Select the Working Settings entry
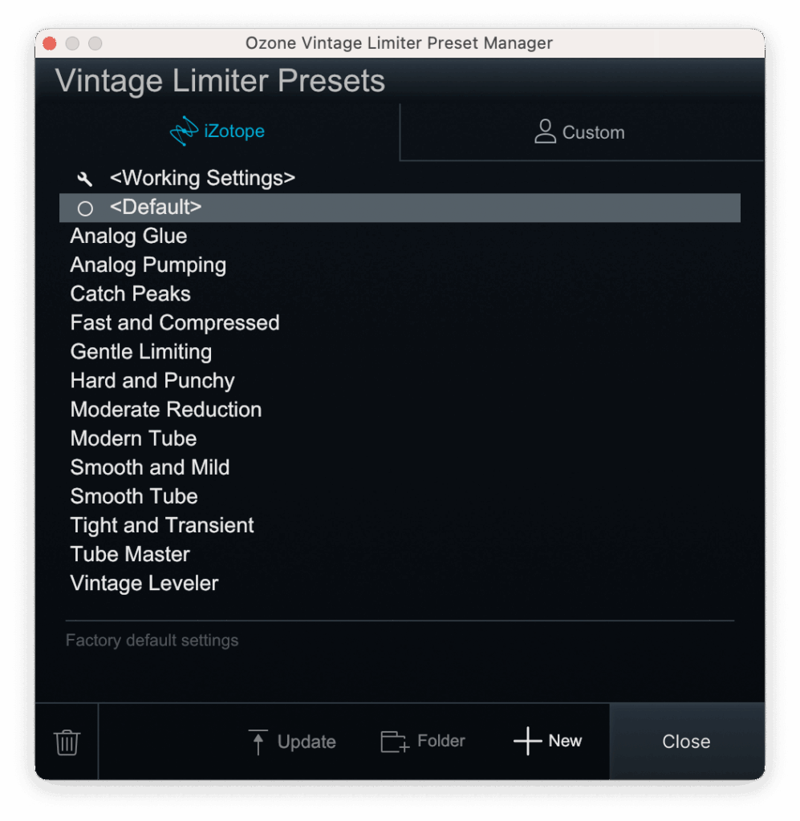800x821 pixels. click(202, 178)
